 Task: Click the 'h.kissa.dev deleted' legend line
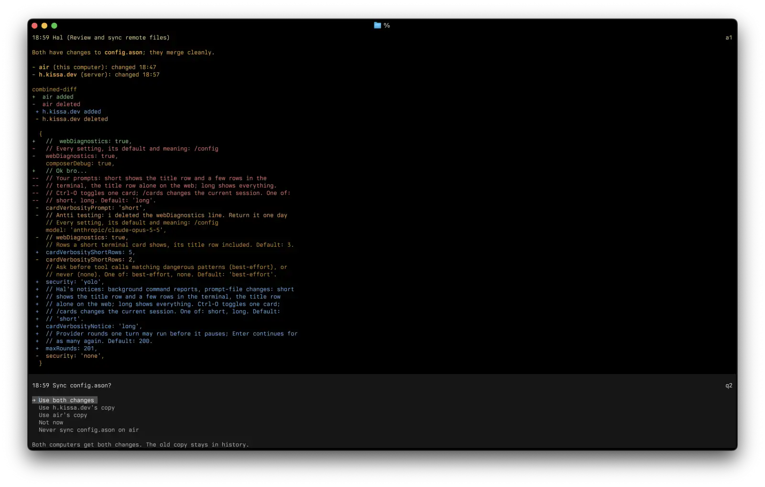[x=72, y=119]
